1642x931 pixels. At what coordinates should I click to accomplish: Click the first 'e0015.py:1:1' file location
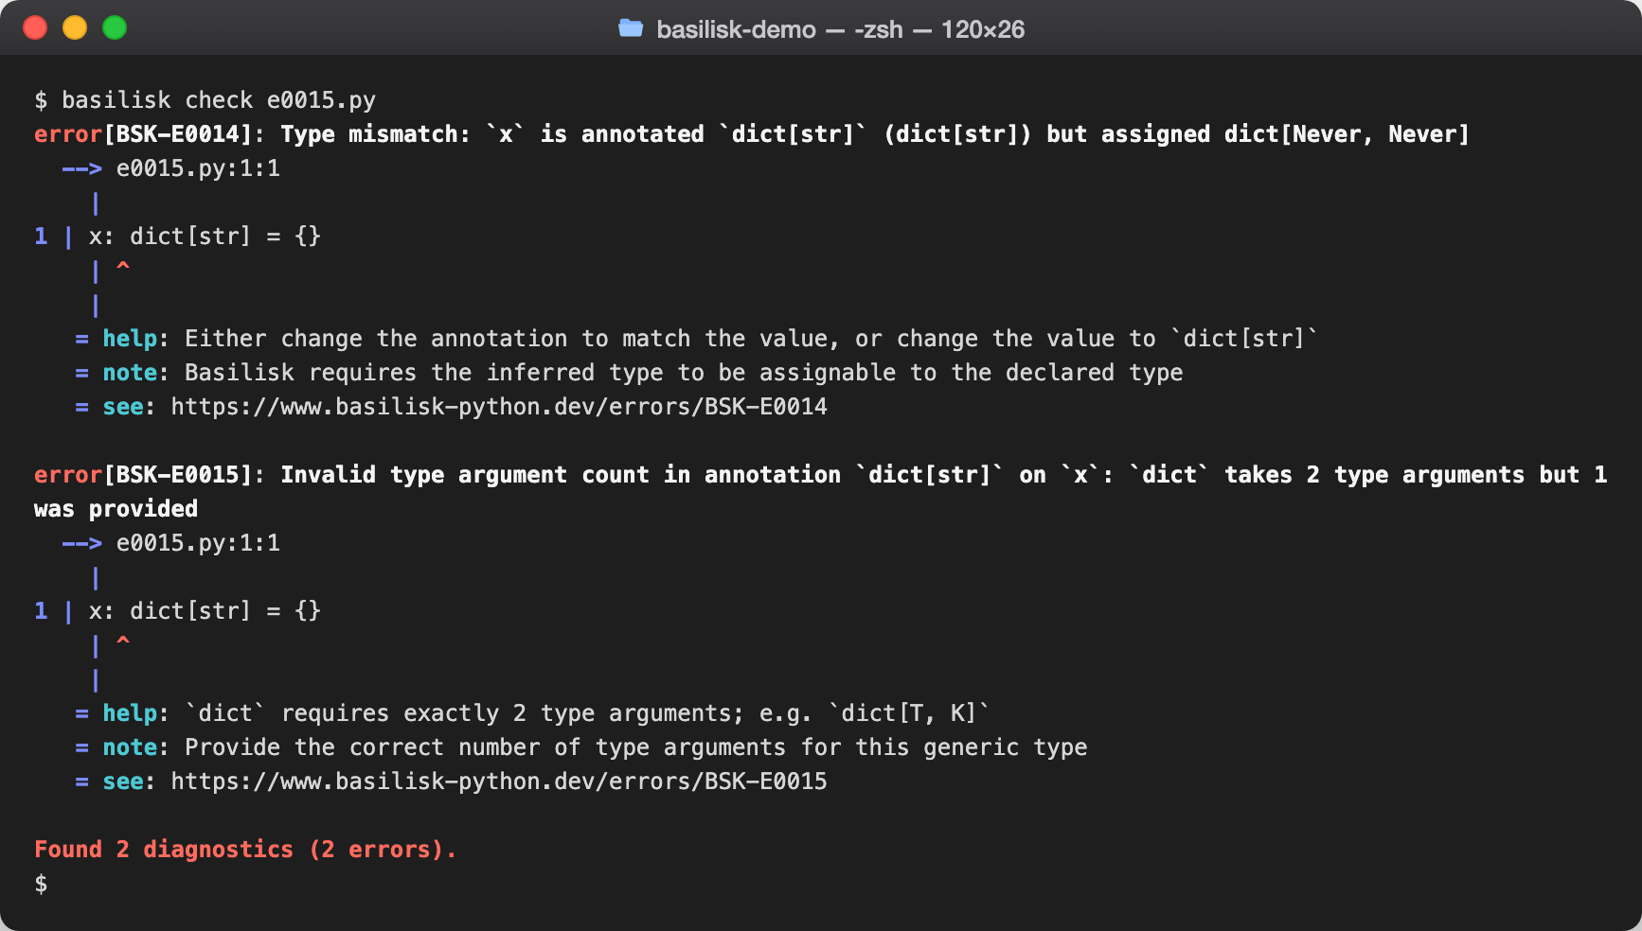point(198,168)
